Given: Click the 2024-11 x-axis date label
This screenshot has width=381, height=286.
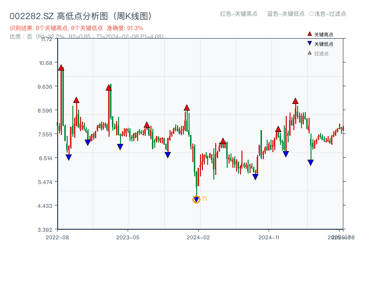Looking at the screenshot, I should tap(269, 237).
